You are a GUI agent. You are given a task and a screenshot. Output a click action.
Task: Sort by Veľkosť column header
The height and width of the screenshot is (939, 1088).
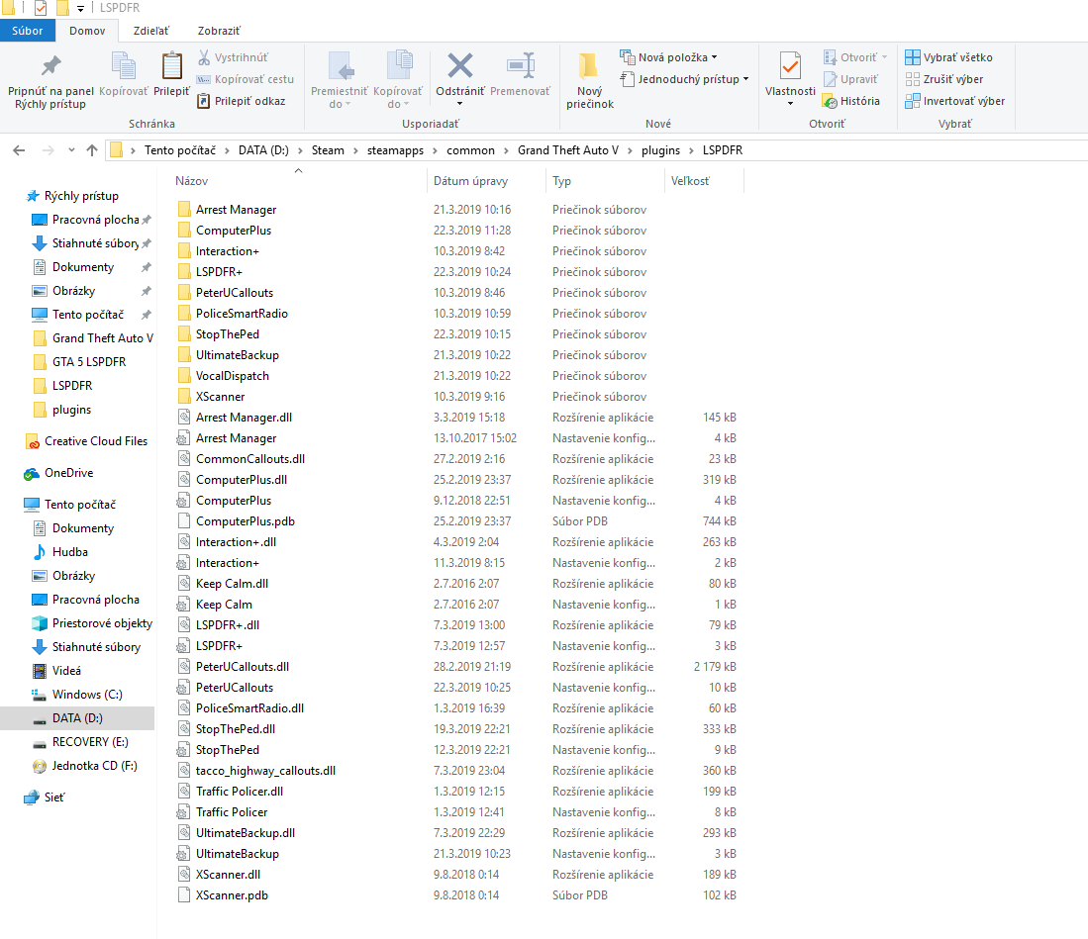[x=690, y=181]
